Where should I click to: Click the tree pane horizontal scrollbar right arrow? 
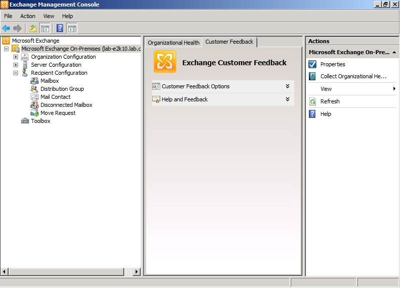[137, 271]
